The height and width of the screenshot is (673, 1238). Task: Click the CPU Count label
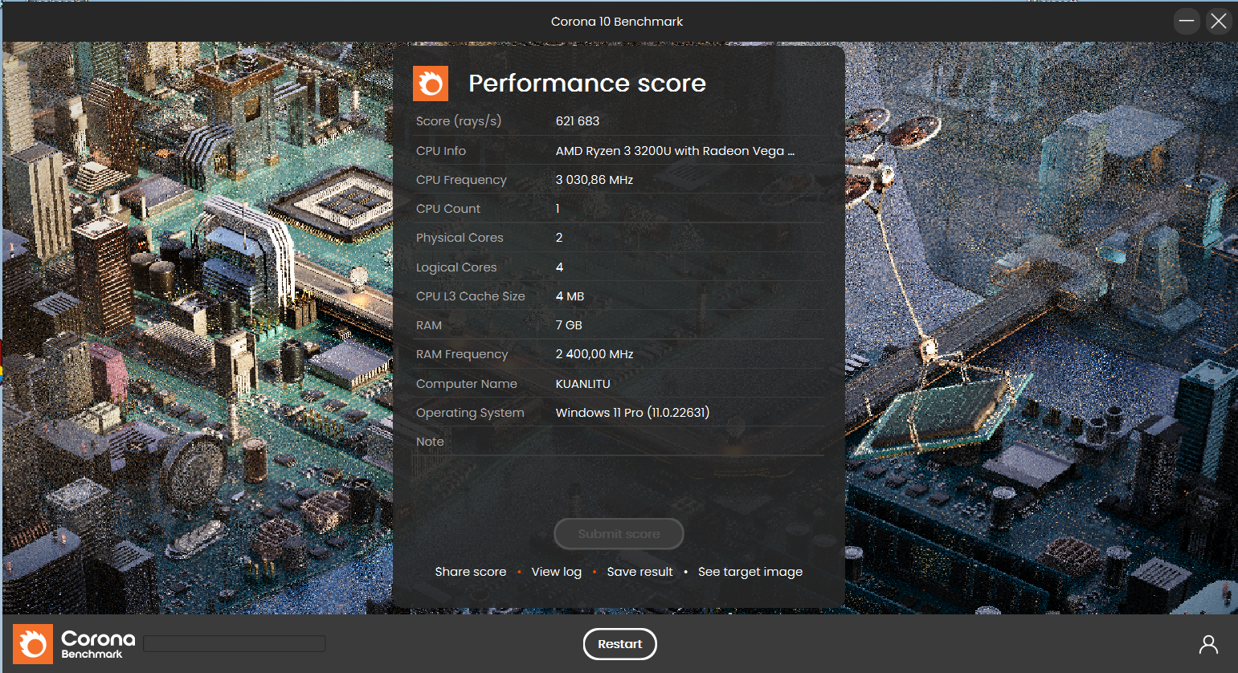(448, 209)
